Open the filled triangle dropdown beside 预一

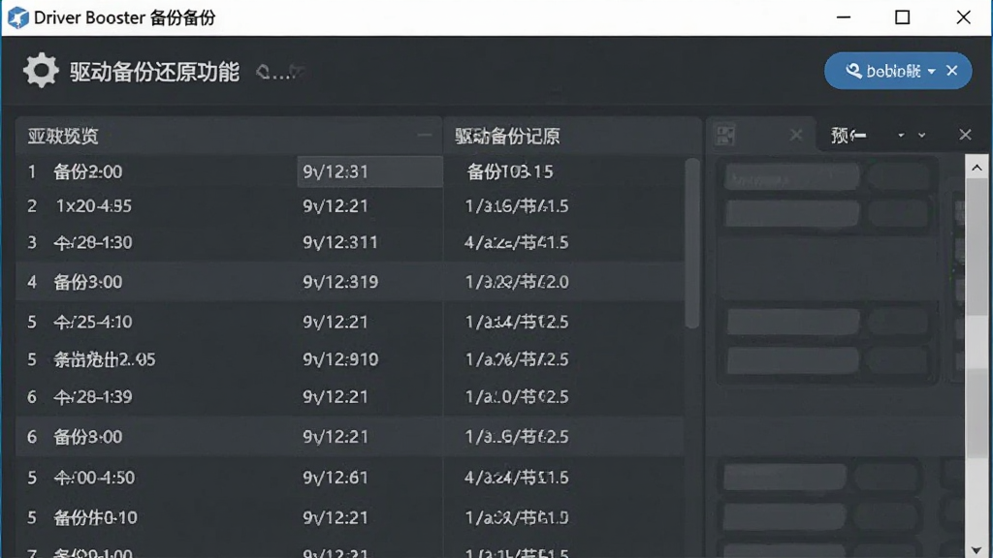[901, 136]
